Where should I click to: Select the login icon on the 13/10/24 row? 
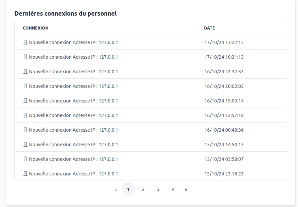point(25,159)
